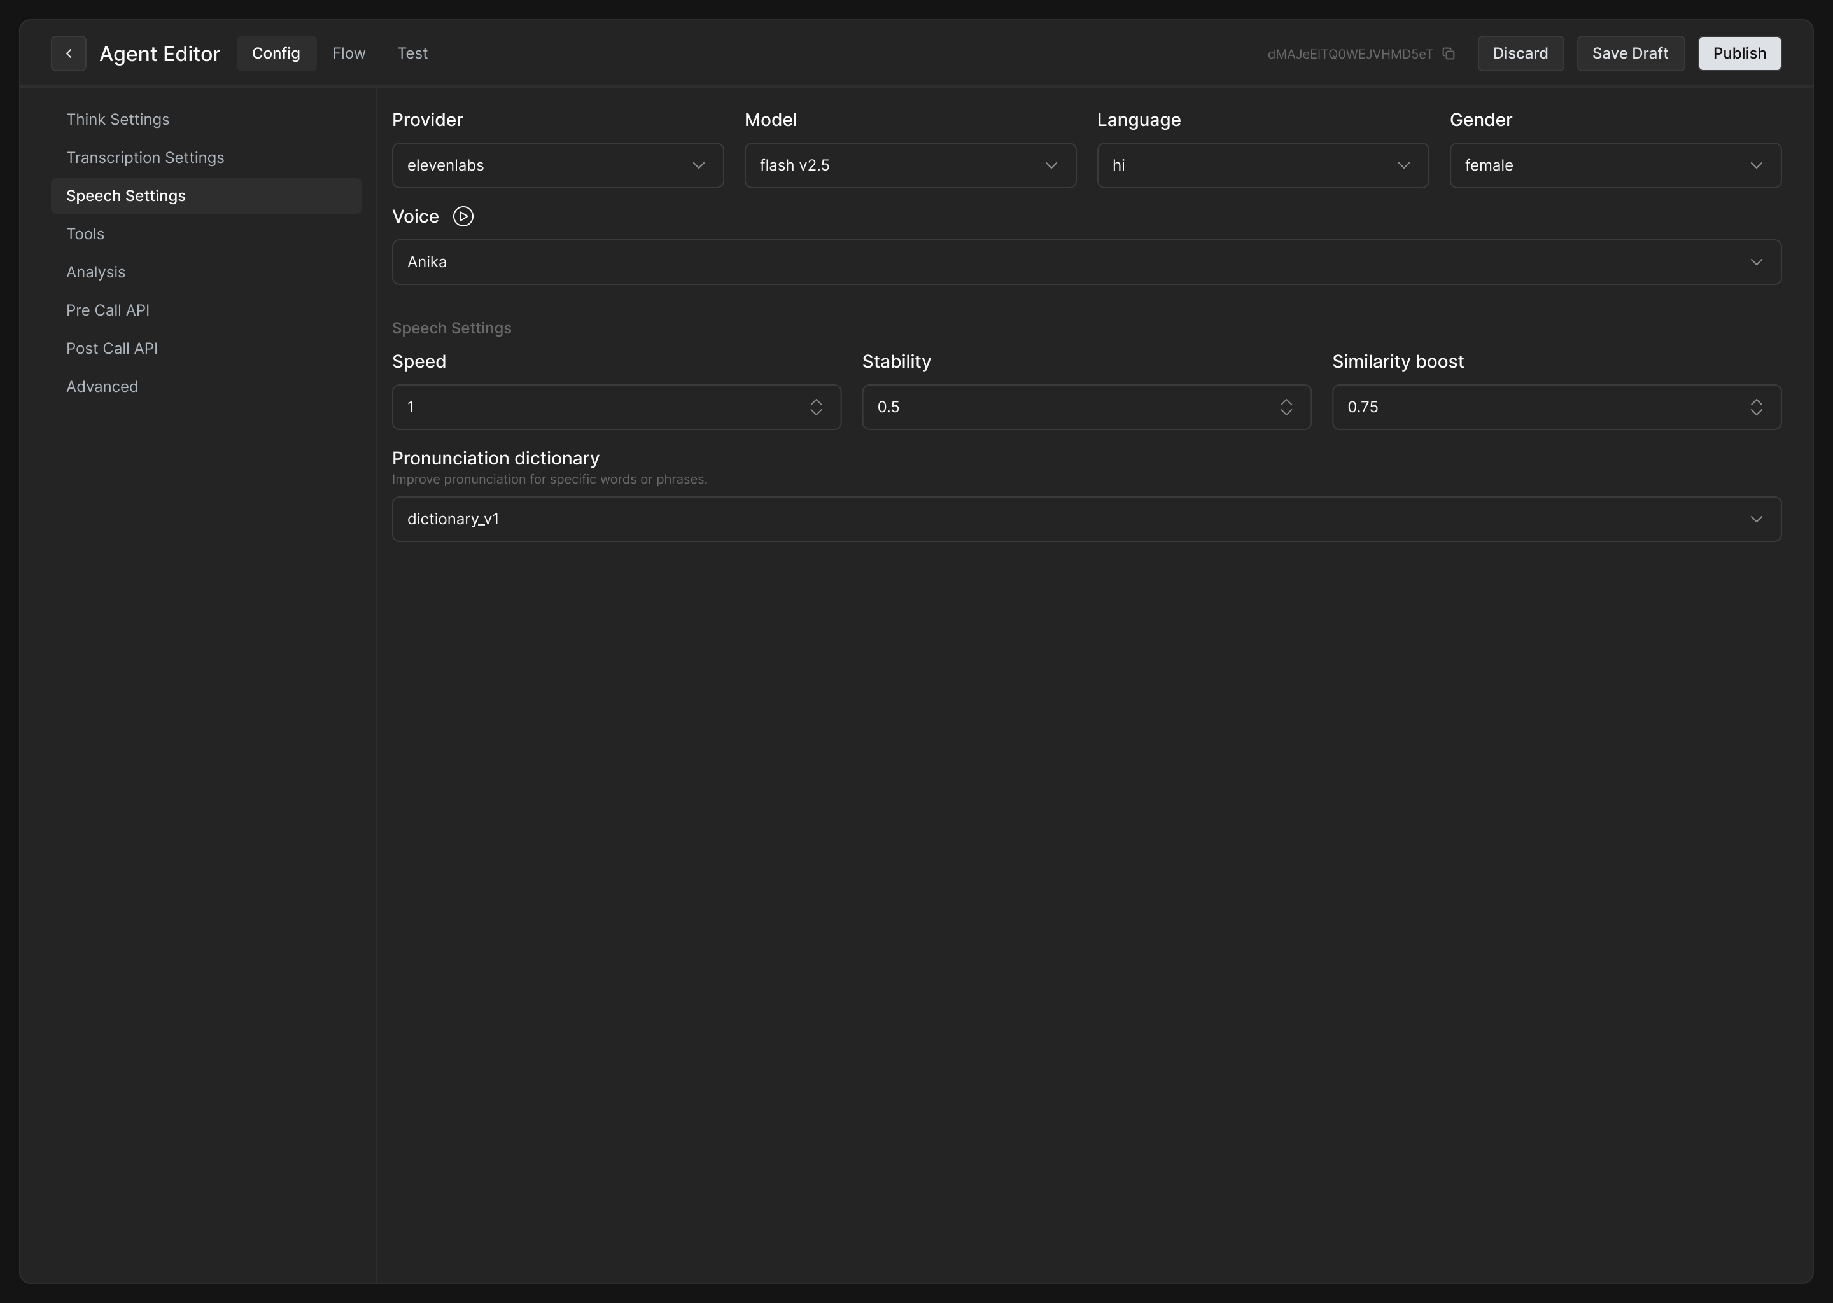Click the Publish button
This screenshot has height=1303, width=1833.
tap(1739, 53)
